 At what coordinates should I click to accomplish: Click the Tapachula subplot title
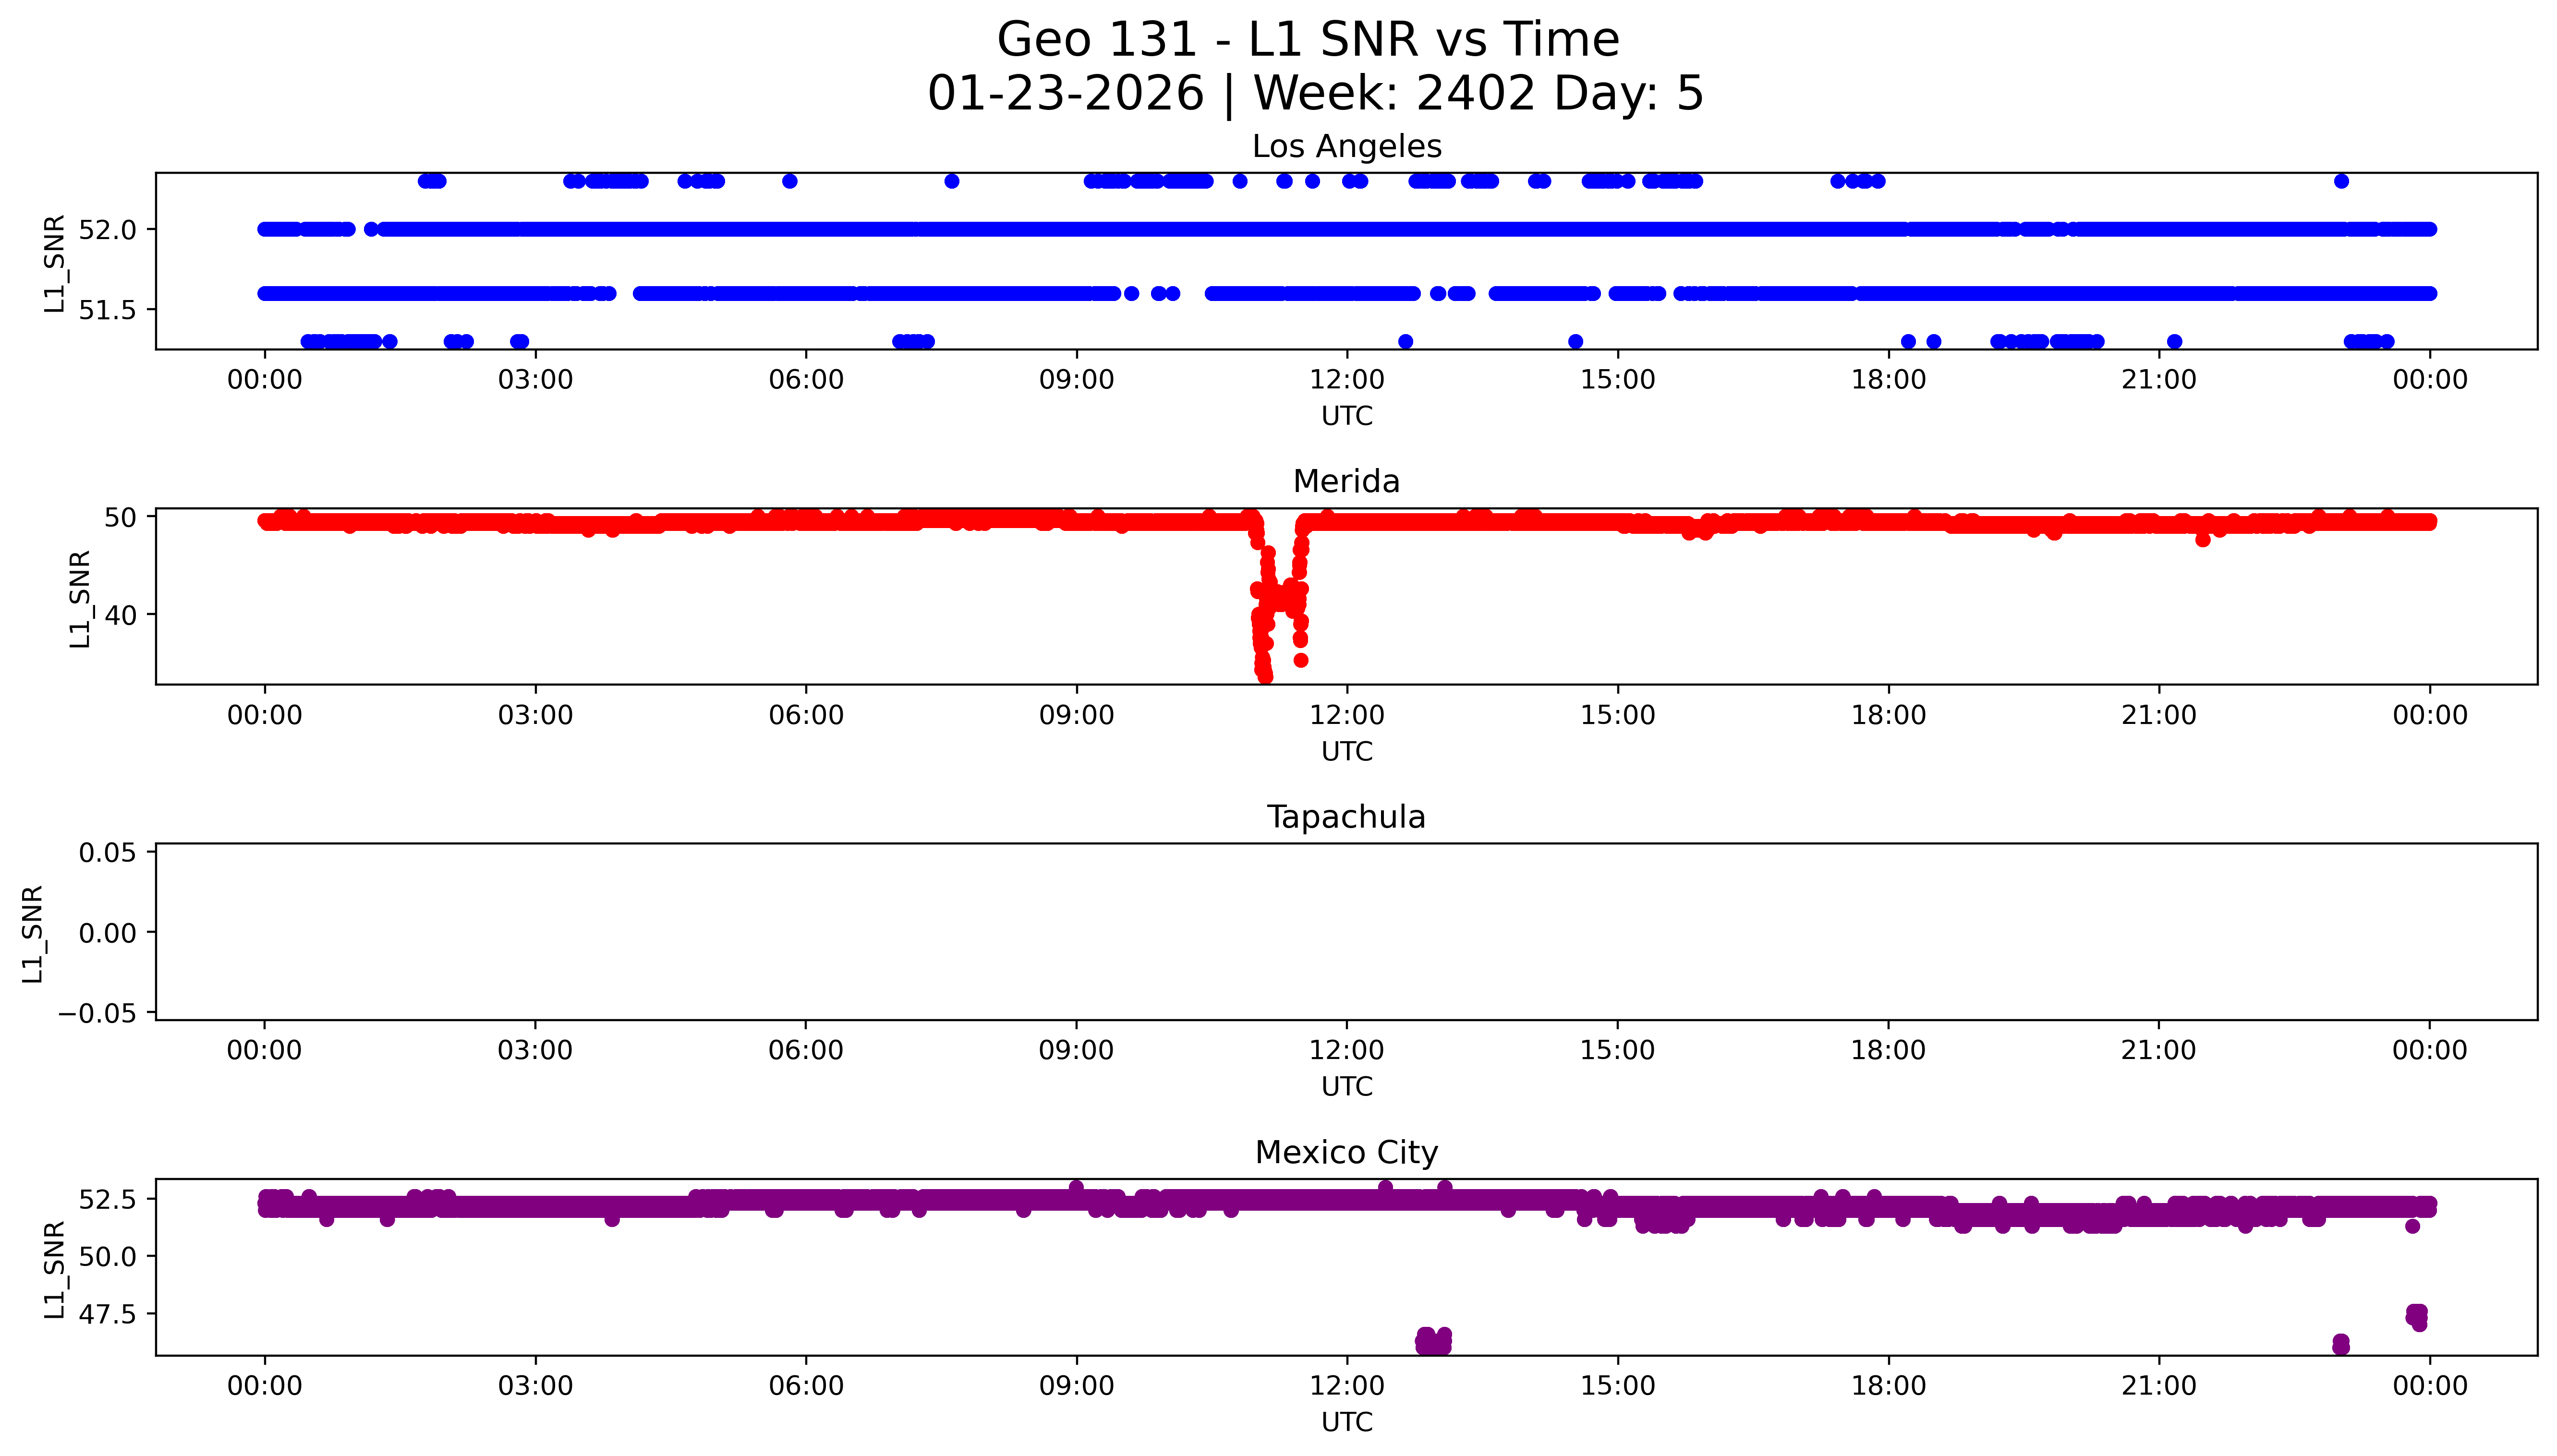tap(1346, 817)
